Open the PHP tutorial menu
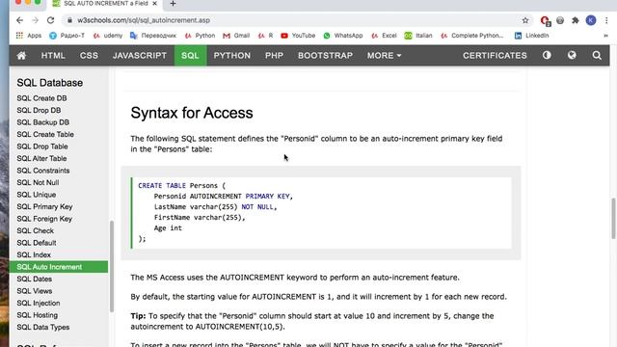The width and height of the screenshot is (617, 347). 274,56
